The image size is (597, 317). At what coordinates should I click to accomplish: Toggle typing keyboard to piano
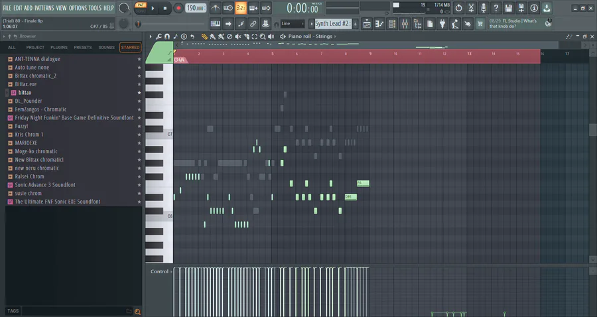[x=216, y=24]
